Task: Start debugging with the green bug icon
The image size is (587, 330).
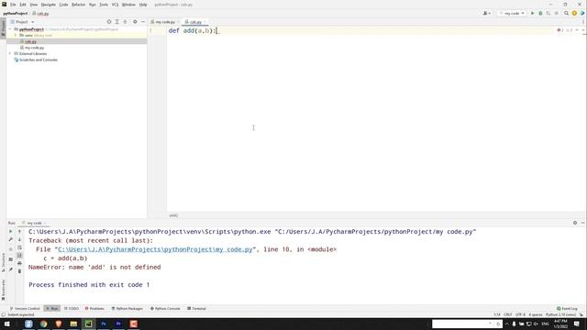Action: tap(540, 13)
